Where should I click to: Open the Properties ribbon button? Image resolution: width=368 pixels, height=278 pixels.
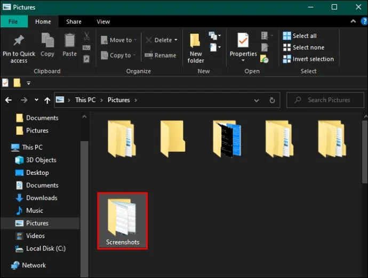(x=243, y=48)
